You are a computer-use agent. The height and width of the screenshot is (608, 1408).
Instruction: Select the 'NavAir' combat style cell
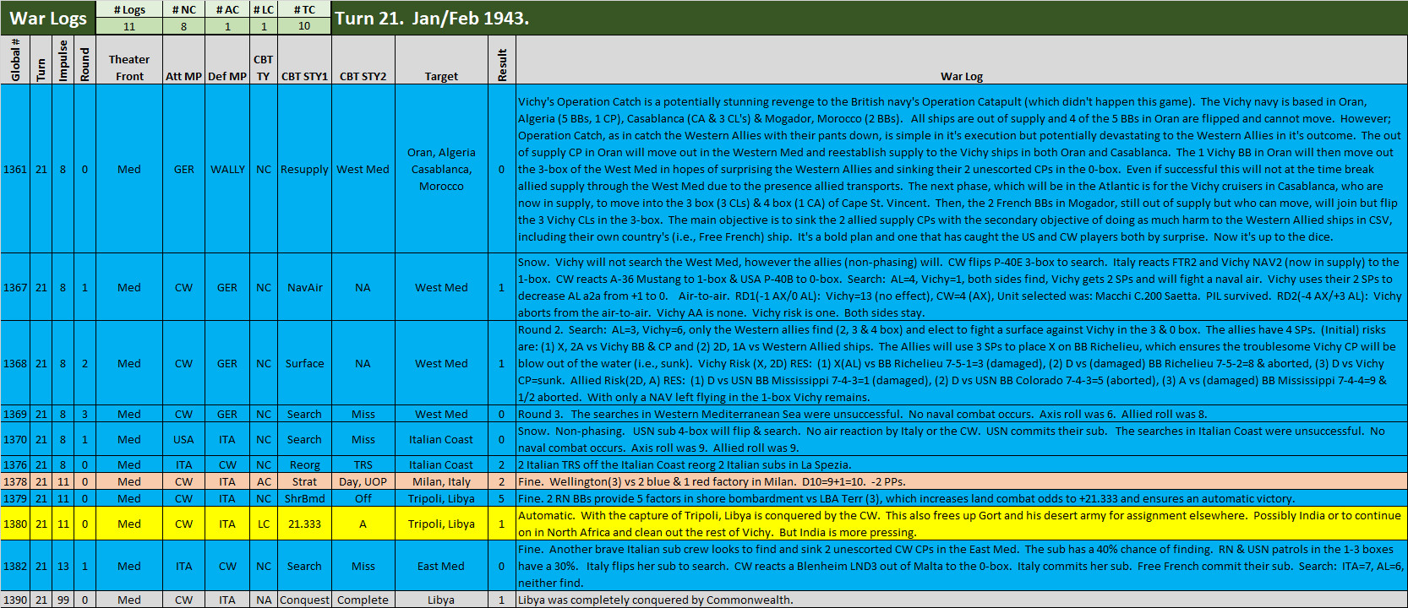pyautogui.click(x=304, y=287)
